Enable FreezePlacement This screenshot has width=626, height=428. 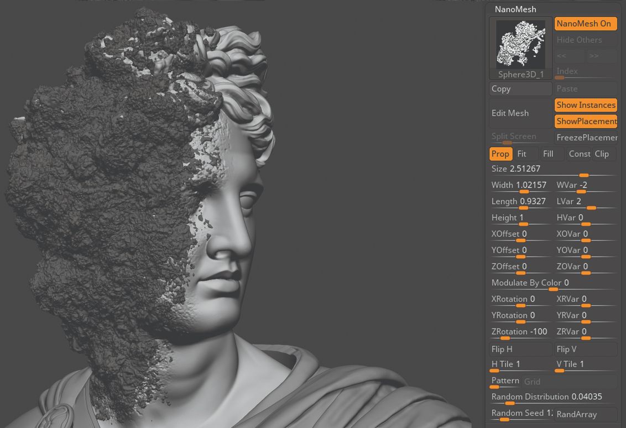[x=586, y=137]
